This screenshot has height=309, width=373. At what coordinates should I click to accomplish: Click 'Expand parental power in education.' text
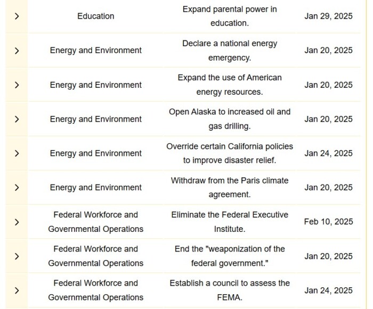pos(230,16)
